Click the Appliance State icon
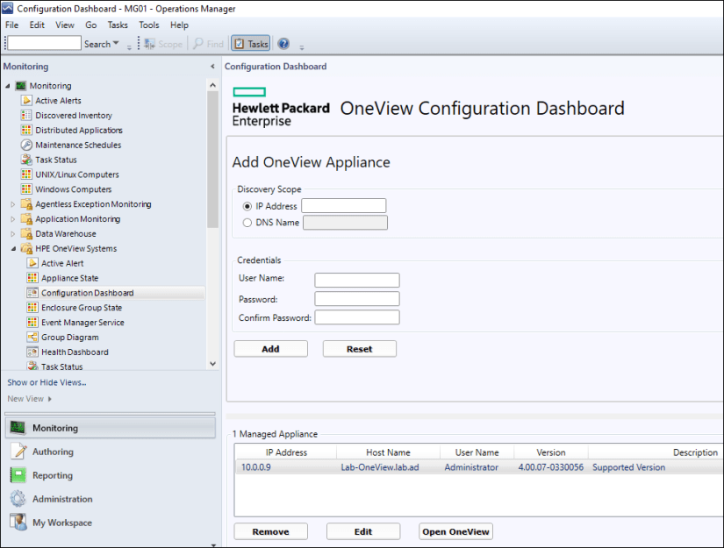 pos(32,278)
